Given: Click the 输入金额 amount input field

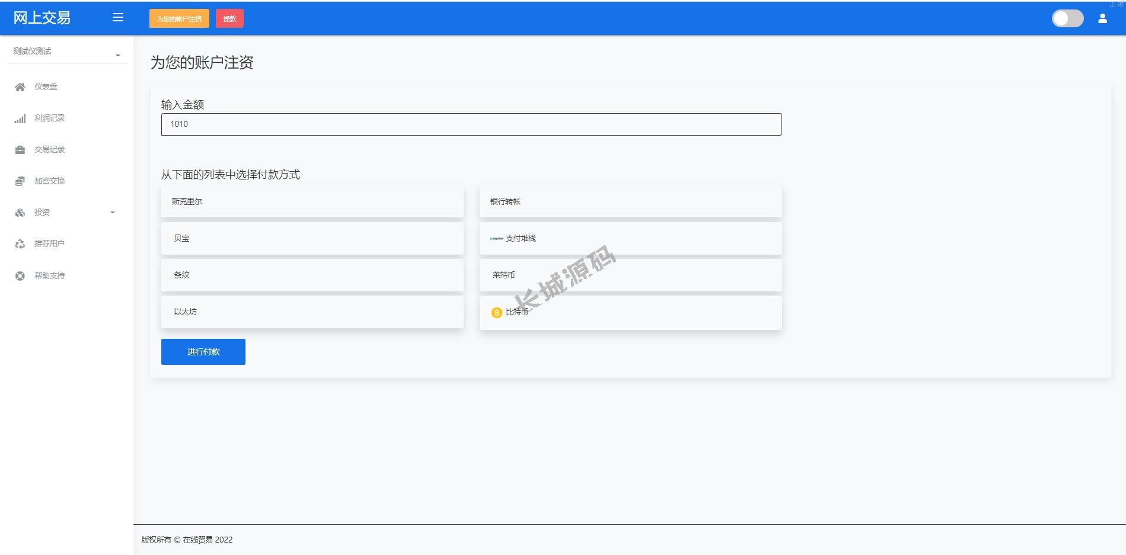Looking at the screenshot, I should 471,124.
